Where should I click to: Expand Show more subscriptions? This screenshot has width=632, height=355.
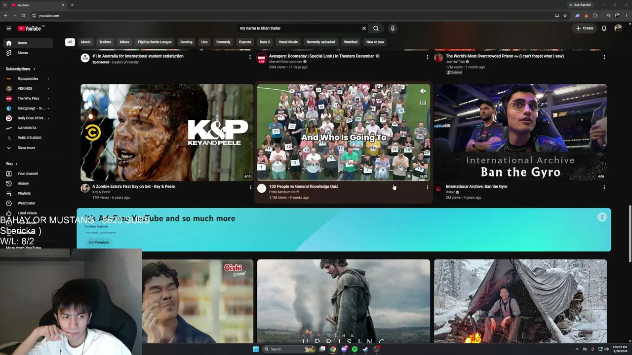click(x=29, y=148)
